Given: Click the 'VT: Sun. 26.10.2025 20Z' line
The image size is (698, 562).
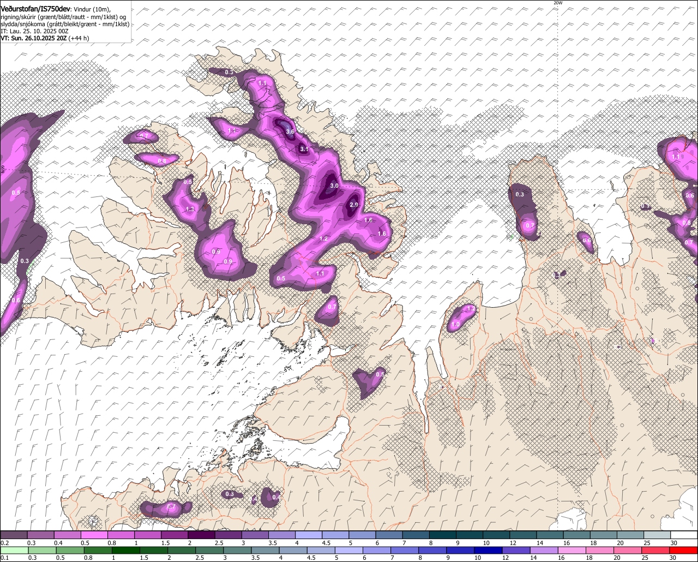Looking at the screenshot, I should click(33, 38).
